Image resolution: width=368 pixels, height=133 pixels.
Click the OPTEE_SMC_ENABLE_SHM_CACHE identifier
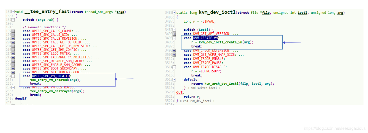56,65
